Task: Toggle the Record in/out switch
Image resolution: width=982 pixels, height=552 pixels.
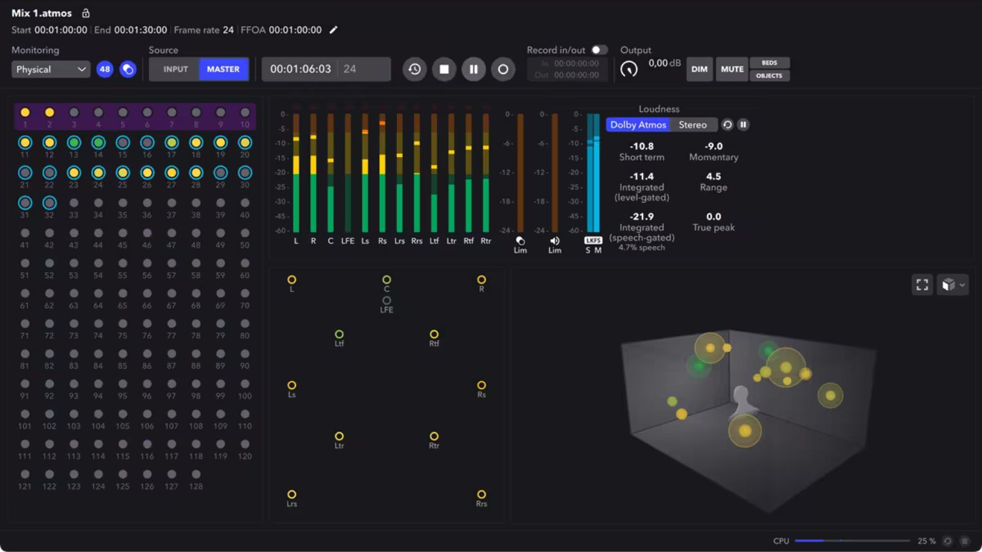Action: (598, 50)
